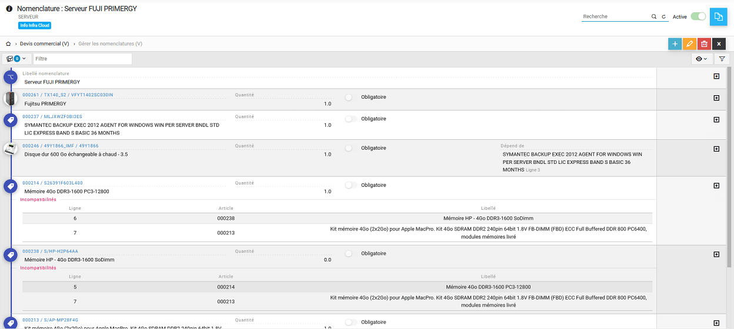Image resolution: width=734 pixels, height=329 pixels.
Task: Toggle Obligatoire for Disque dur 600 Go
Action: click(351, 148)
